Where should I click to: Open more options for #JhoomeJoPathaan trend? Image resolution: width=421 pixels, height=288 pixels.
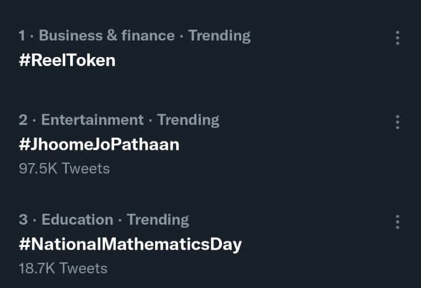398,122
